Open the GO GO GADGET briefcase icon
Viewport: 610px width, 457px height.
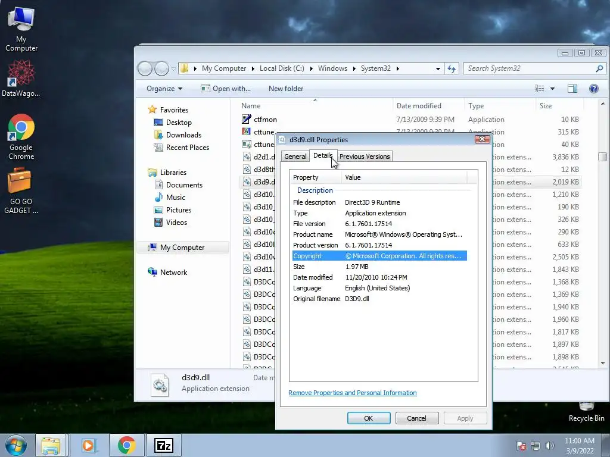point(21,191)
